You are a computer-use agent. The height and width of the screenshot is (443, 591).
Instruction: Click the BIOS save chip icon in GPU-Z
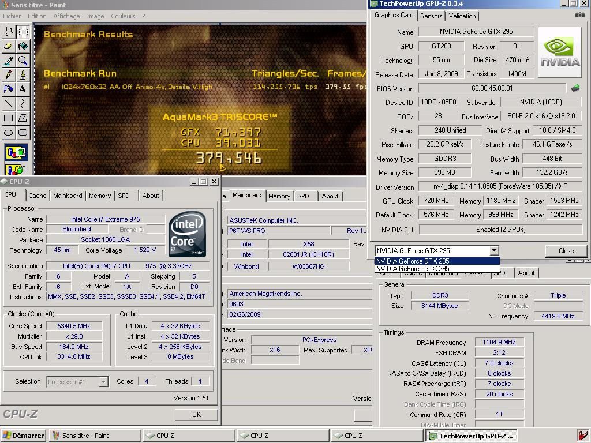pos(575,88)
